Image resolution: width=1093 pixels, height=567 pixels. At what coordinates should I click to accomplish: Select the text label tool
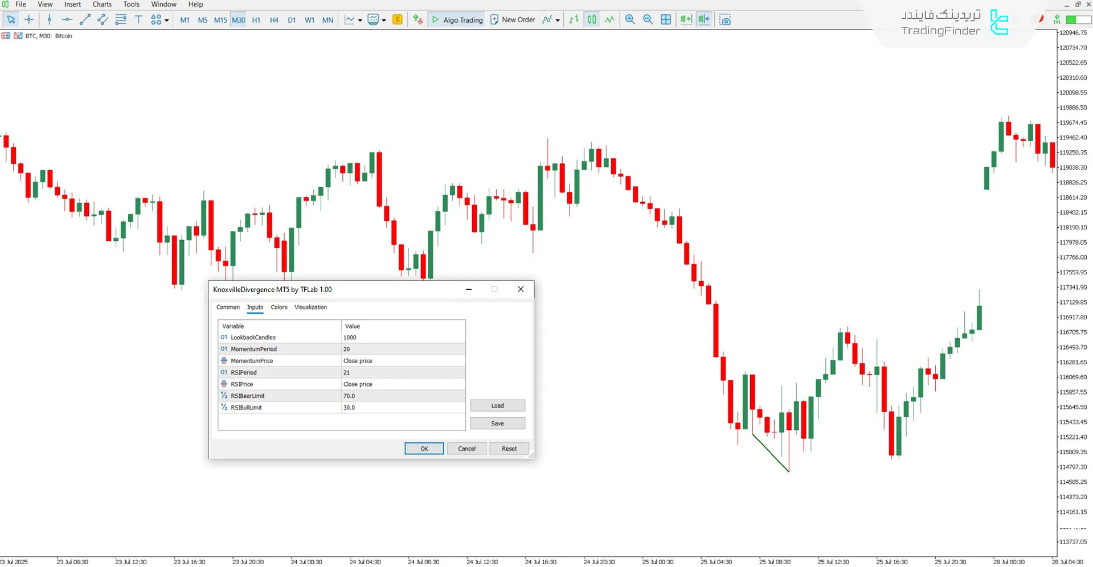138,20
